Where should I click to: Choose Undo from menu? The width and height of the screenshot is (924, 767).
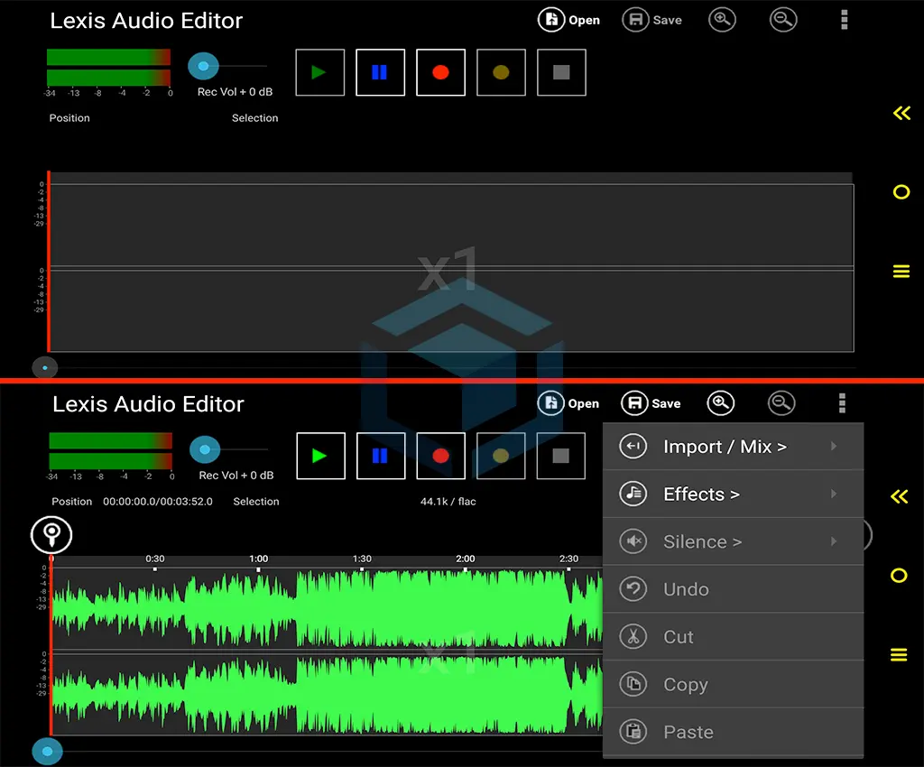(733, 589)
